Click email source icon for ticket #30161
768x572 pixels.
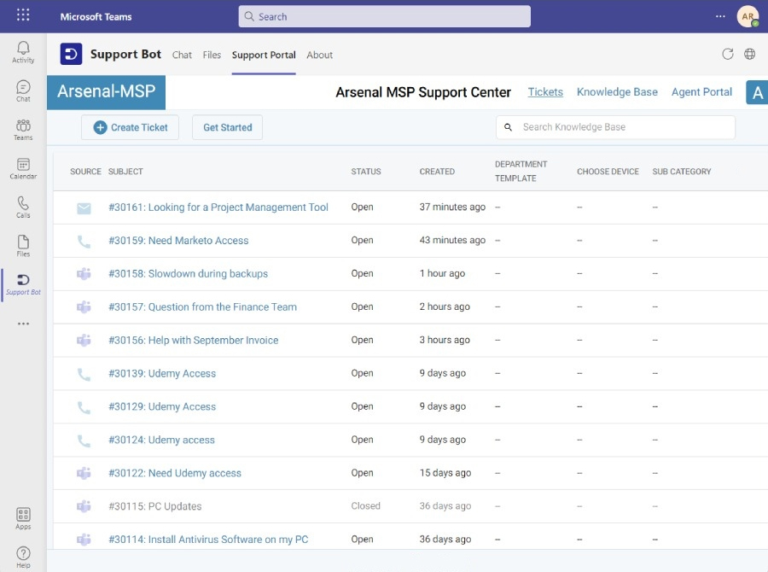pyautogui.click(x=84, y=208)
